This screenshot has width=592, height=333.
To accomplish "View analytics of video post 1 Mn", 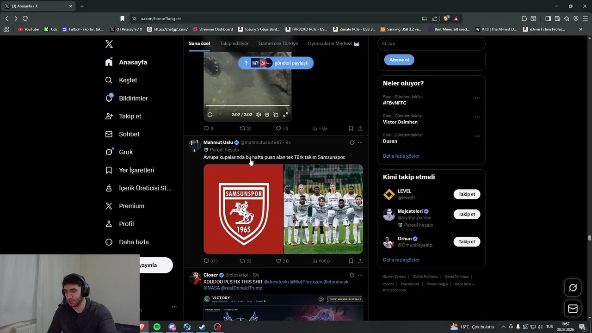I will tap(320, 129).
